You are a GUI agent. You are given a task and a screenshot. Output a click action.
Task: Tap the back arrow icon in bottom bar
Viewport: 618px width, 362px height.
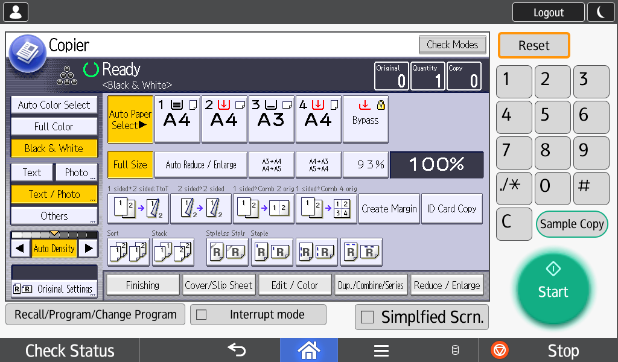point(237,350)
